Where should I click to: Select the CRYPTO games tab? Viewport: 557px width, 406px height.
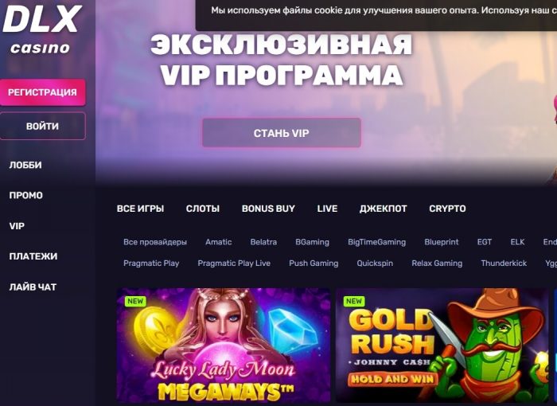point(447,209)
